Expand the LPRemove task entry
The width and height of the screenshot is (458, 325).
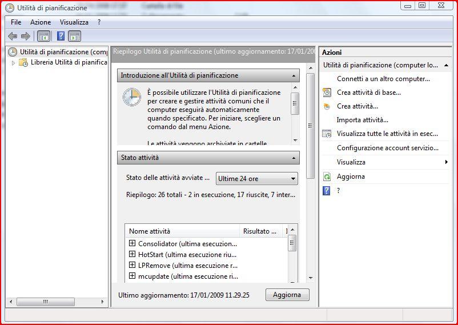(x=132, y=265)
